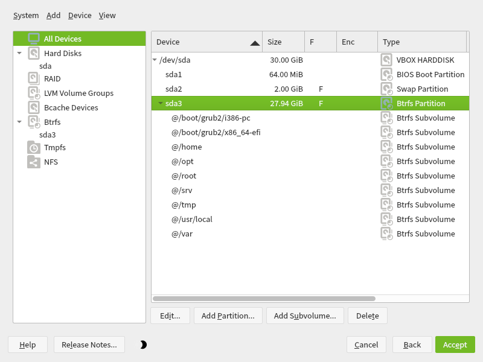This screenshot has width=483, height=362.
Task: Collapse the Btrfs sidebar tree node
Action: (19, 122)
